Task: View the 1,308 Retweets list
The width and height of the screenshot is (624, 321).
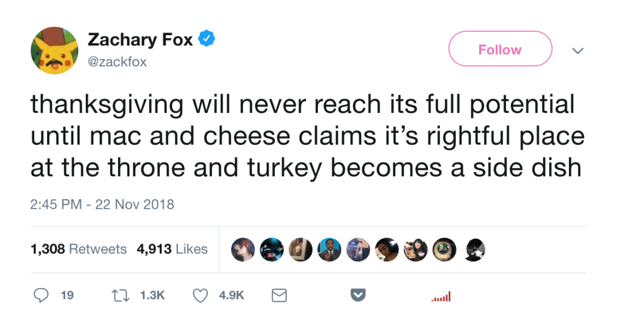Action: [78, 249]
